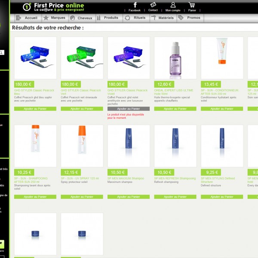Image resolution: width=258 pixels, height=258 pixels.
Task: Open the Marques menu
Action: 54,18
